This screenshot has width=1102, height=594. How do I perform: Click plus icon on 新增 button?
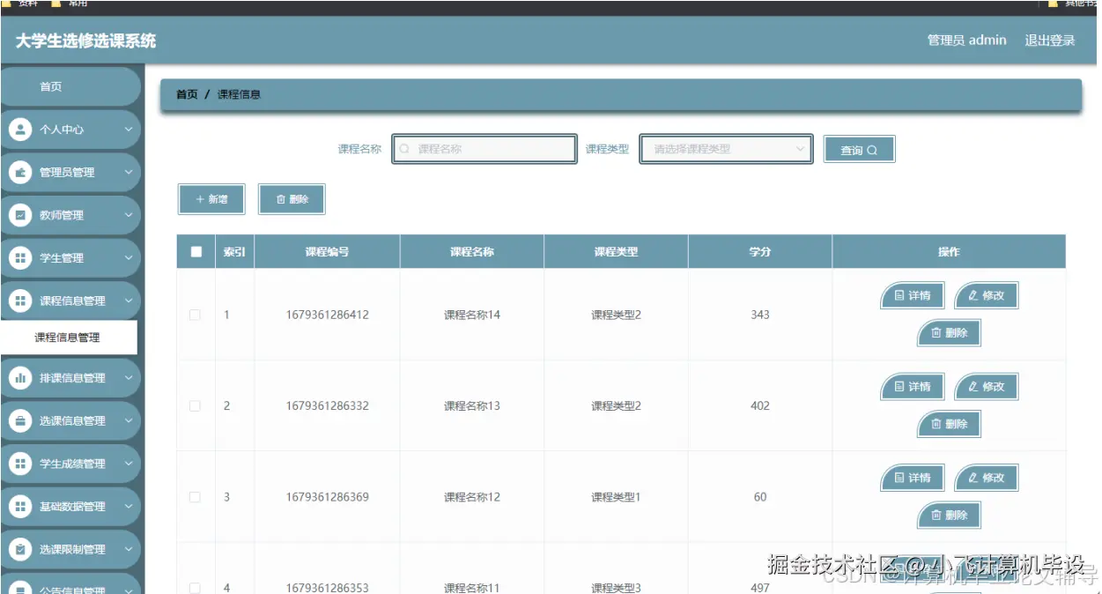pyautogui.click(x=200, y=199)
